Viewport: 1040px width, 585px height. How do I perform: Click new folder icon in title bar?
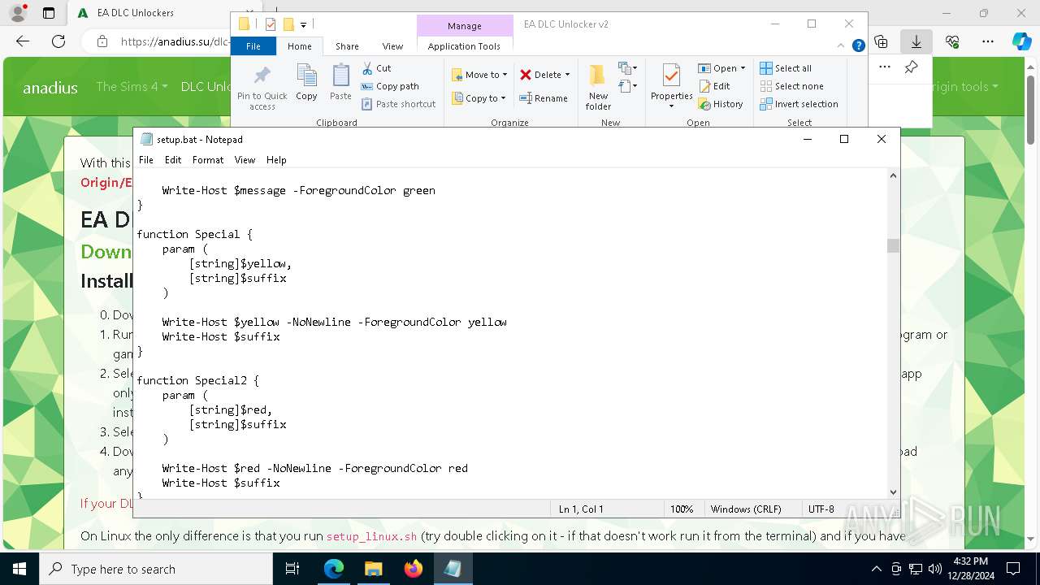click(288, 24)
